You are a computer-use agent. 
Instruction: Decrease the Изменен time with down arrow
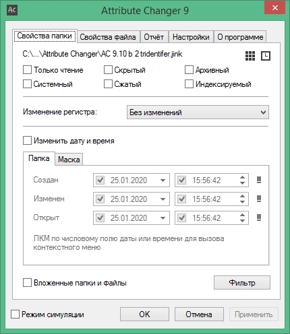coord(242,202)
